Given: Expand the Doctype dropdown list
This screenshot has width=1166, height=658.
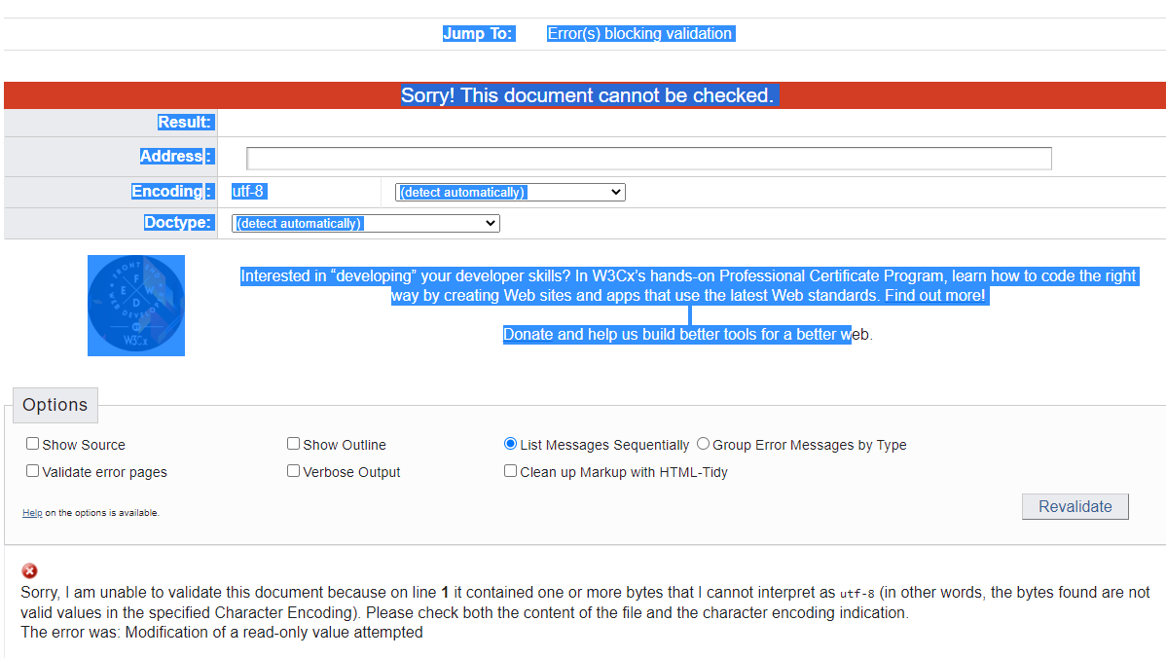Looking at the screenshot, I should pos(365,224).
